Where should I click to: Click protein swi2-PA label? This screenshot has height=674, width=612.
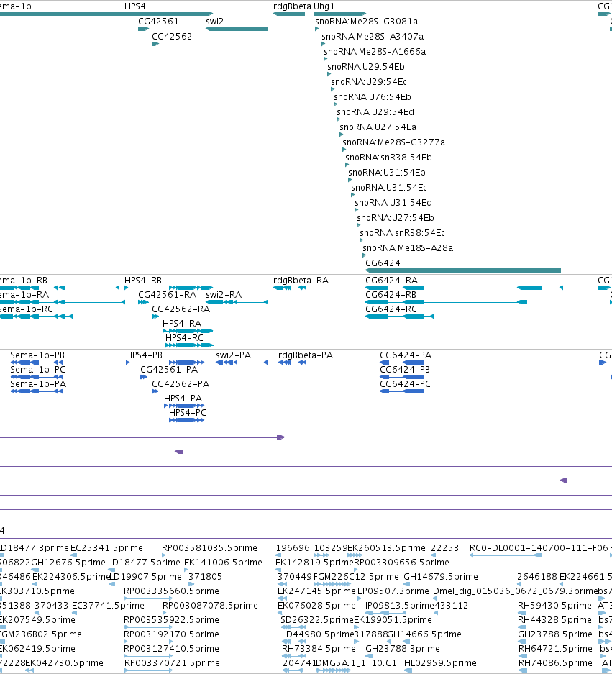point(234,355)
